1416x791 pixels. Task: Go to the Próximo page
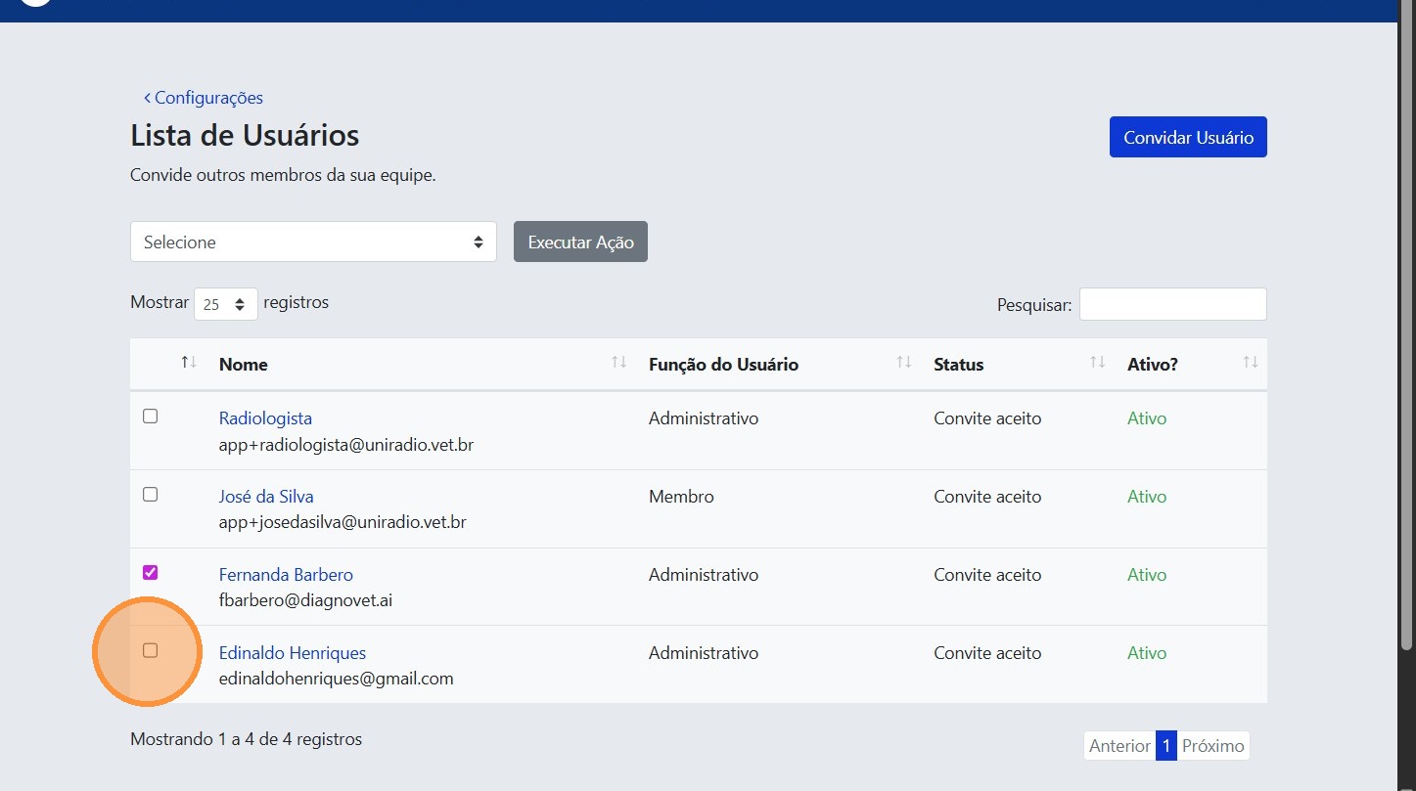pyautogui.click(x=1212, y=745)
